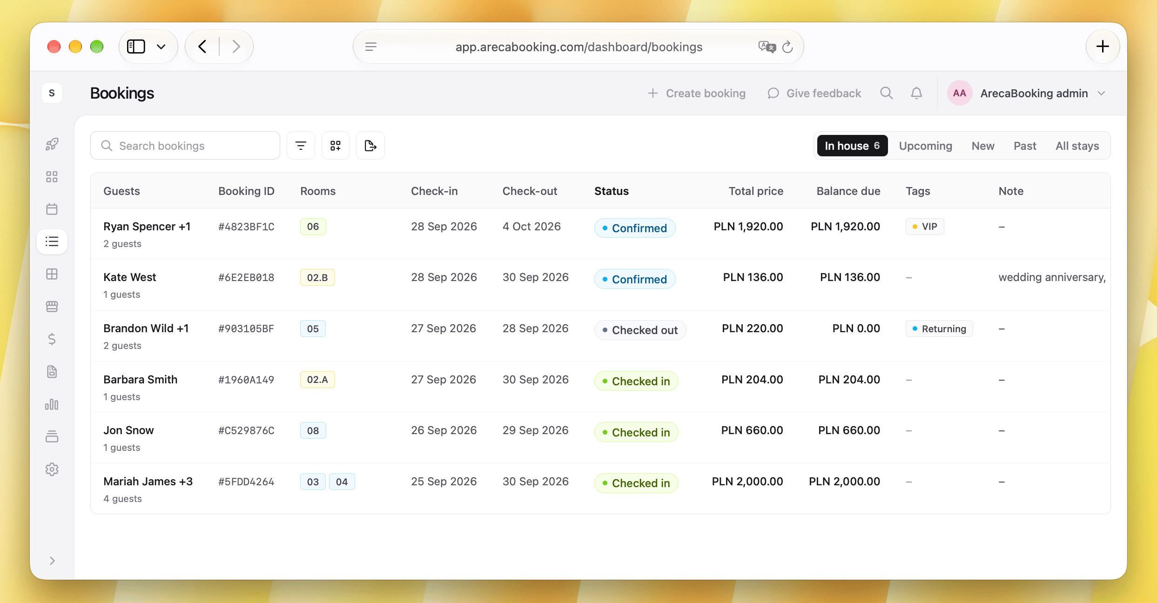Open the dashboard grid sidebar icon
Image resolution: width=1157 pixels, height=603 pixels.
click(x=52, y=177)
